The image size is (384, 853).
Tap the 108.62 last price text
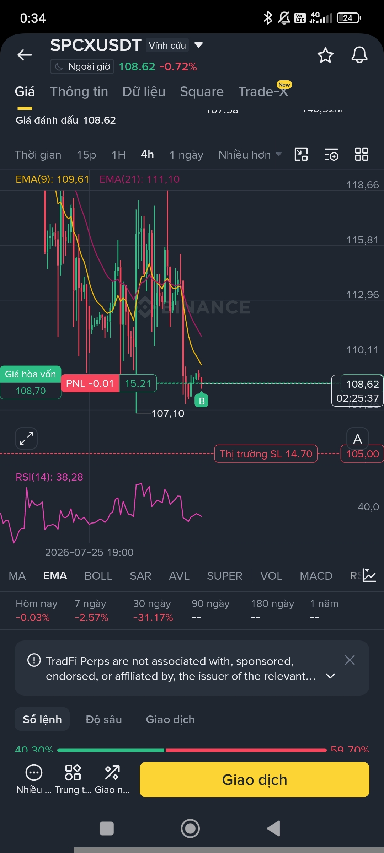(137, 66)
